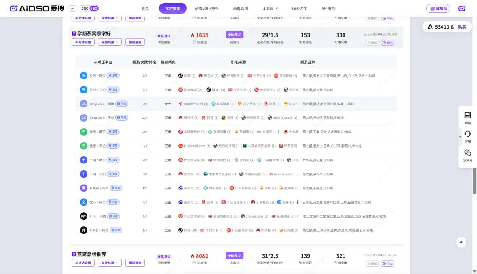
Task: Click the 家庭医生在线 (4) source
Action: click(x=193, y=104)
